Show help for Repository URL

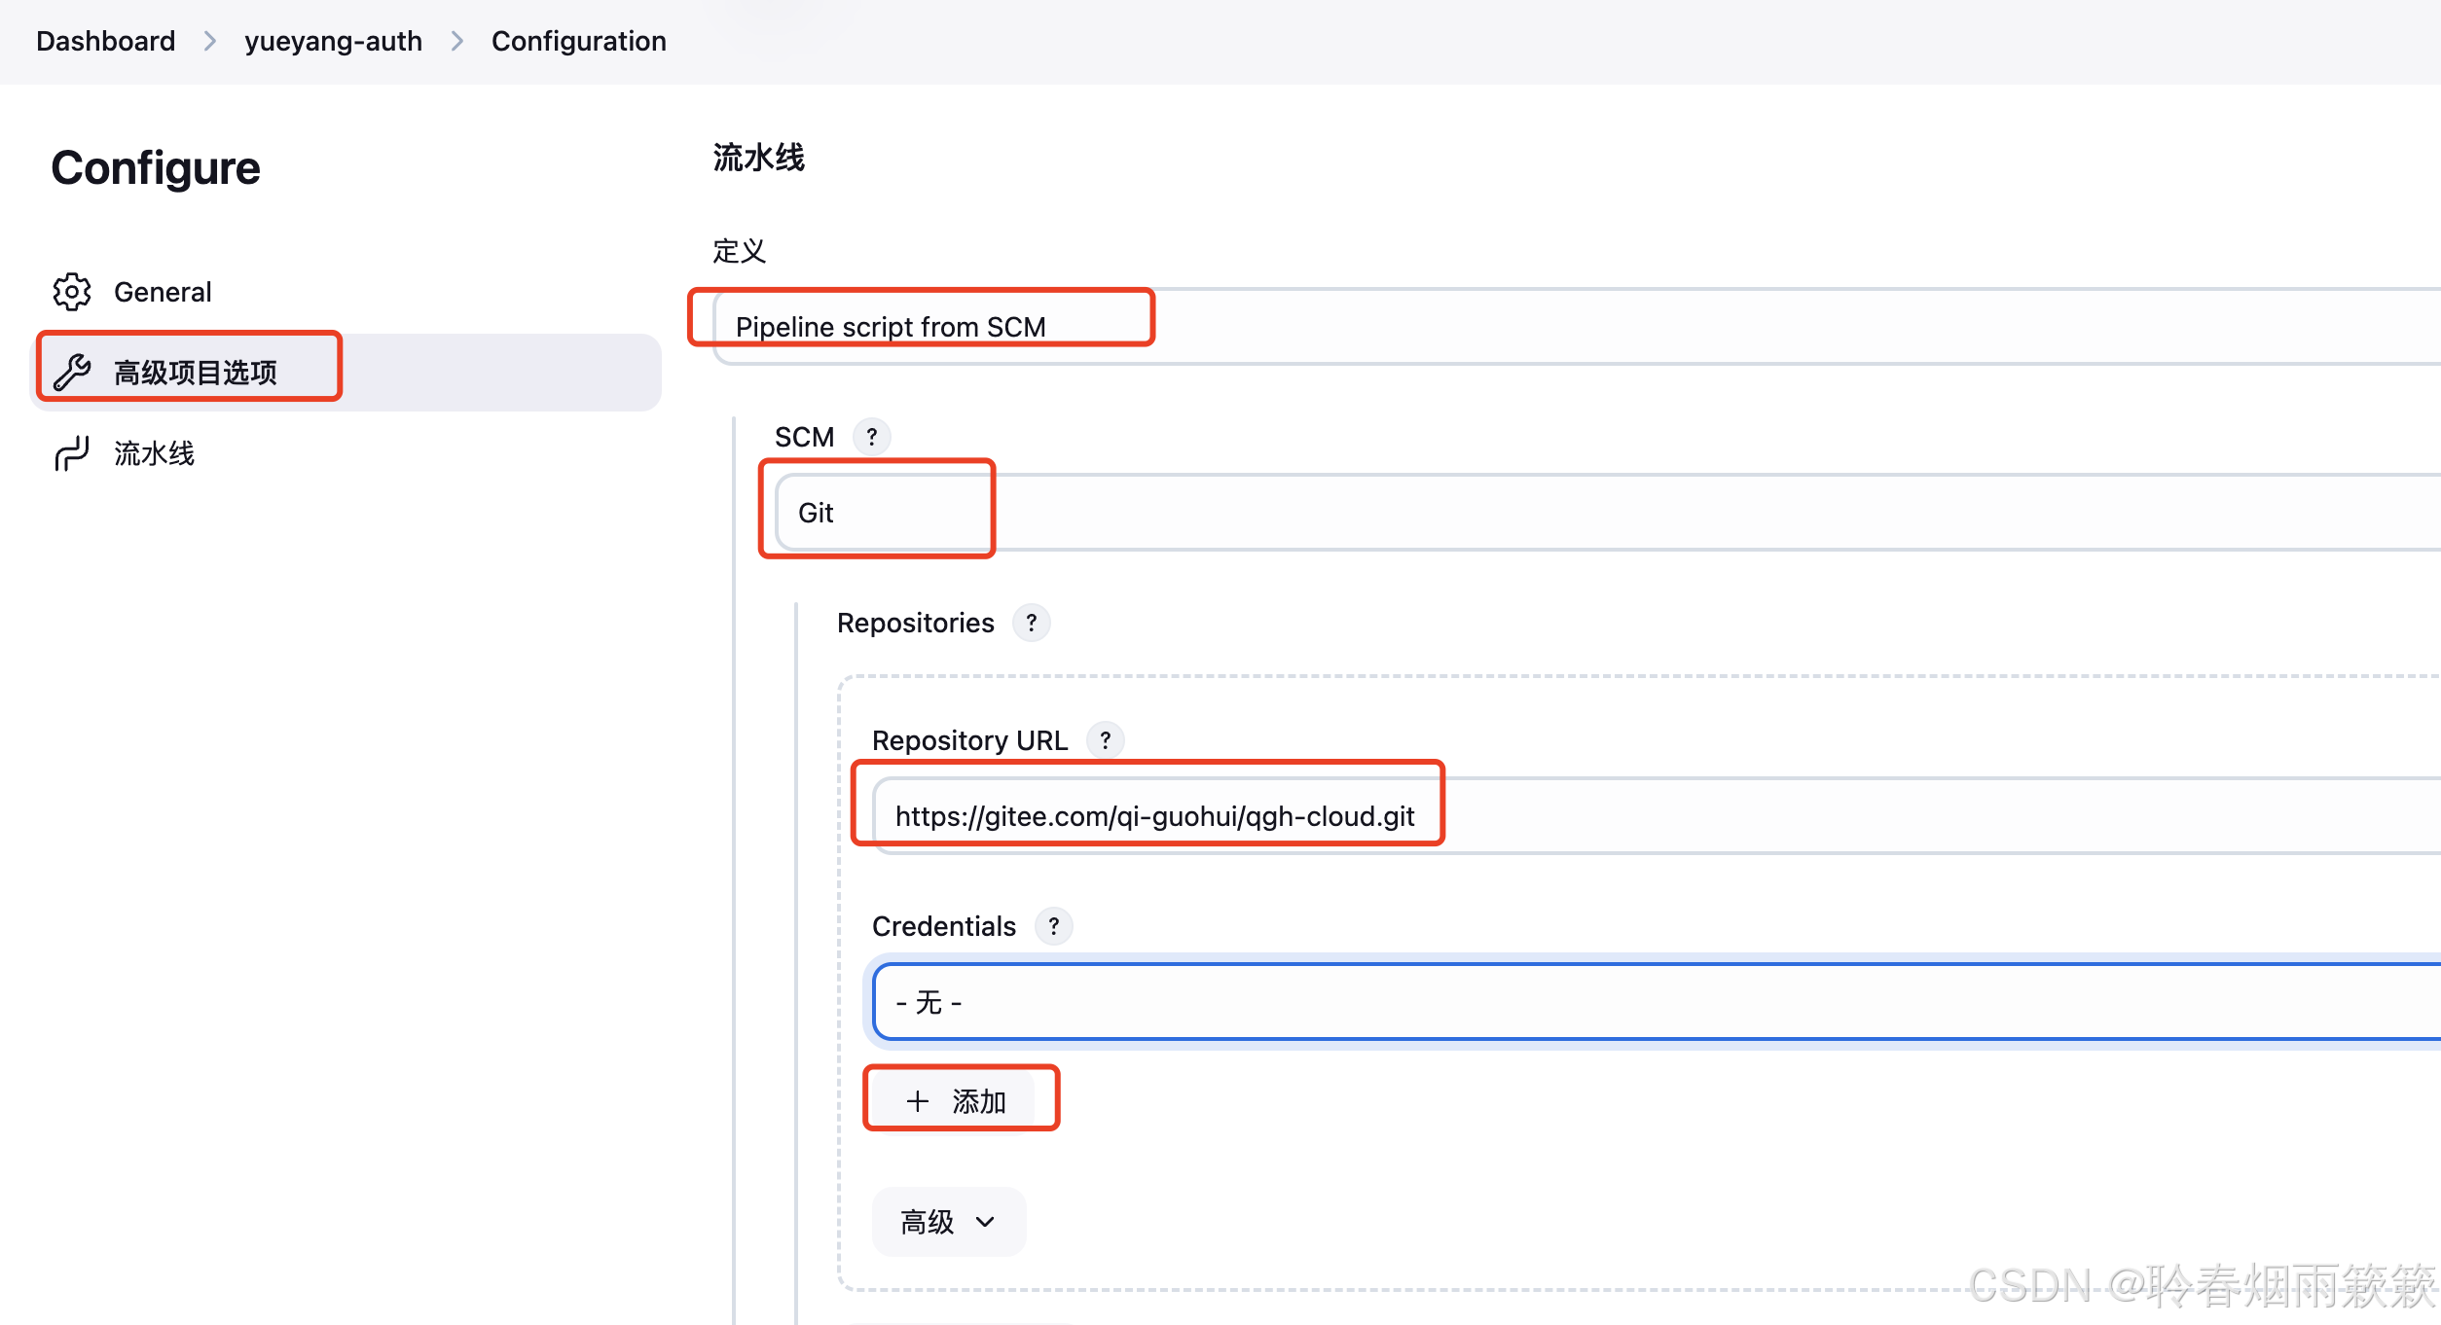coord(1105,740)
